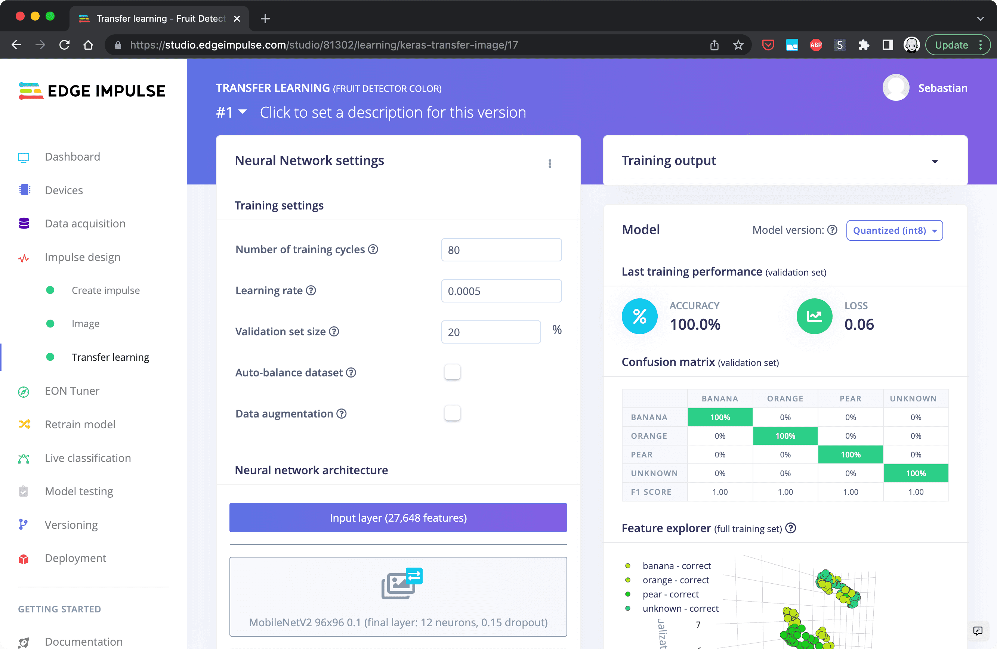Open the Pocket browser extension
The width and height of the screenshot is (997, 649).
pyautogui.click(x=768, y=45)
